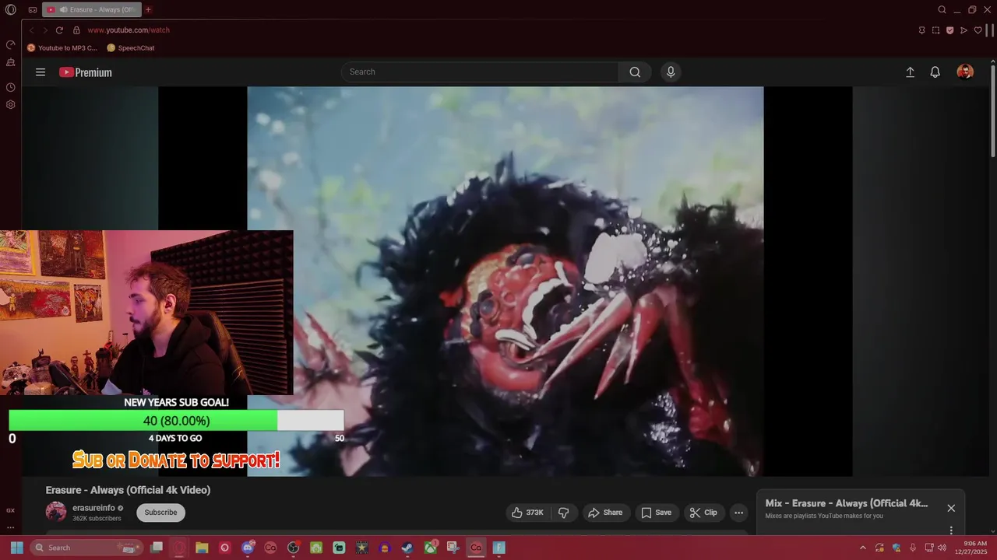
Task: Like the video with 373K
Action: (x=527, y=513)
